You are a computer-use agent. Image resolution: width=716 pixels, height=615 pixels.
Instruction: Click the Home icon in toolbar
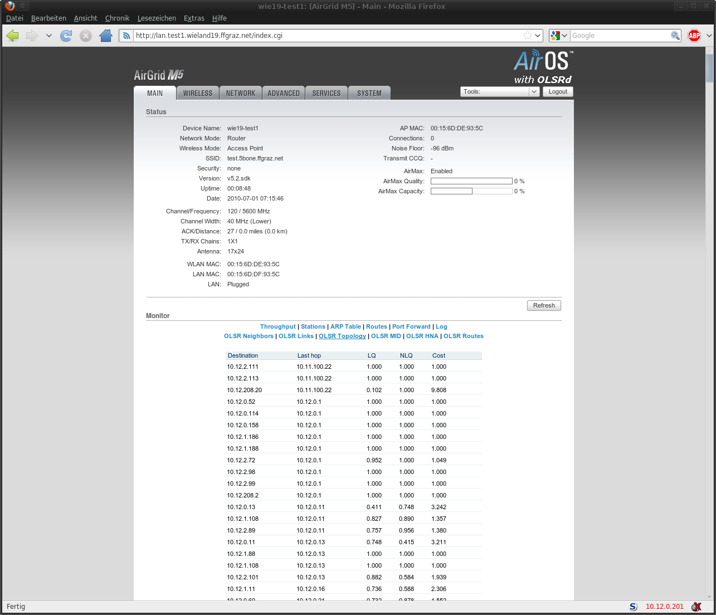[x=106, y=36]
